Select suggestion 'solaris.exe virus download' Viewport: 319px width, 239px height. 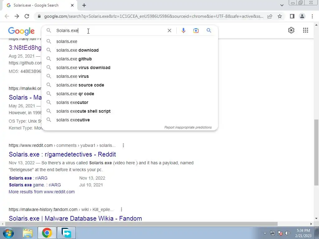(130, 68)
